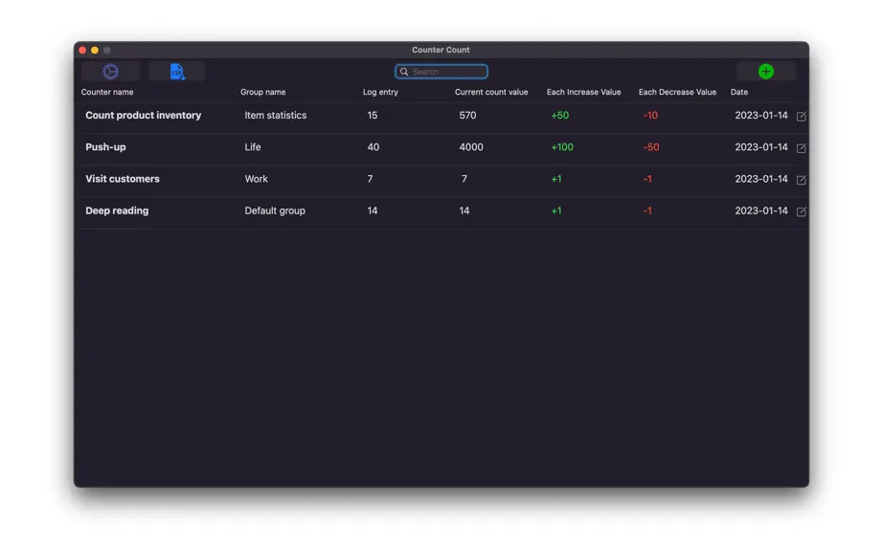Viewport: 883px width, 551px height.
Task: Click the Group name column header
Action: (263, 92)
